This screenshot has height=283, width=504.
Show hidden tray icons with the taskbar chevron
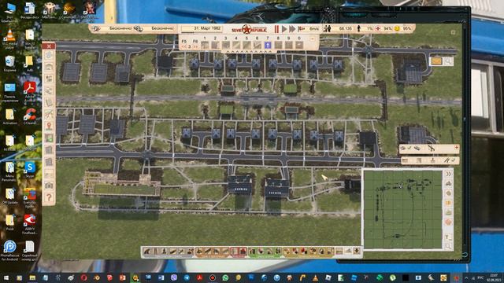coord(466,277)
